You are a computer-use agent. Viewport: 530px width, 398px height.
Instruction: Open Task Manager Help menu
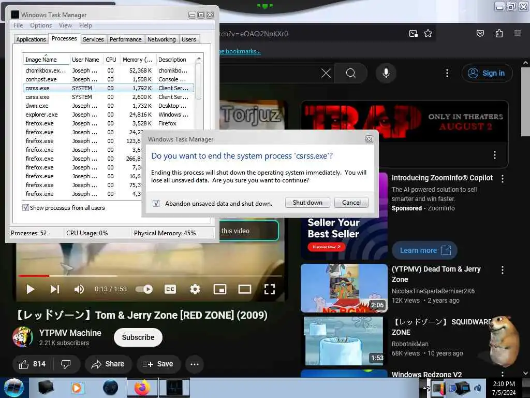85,25
